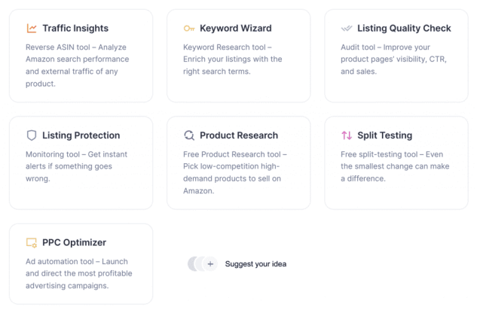The image size is (477, 313).
Task: Click the Keyword Wizard key icon
Action: pos(189,29)
